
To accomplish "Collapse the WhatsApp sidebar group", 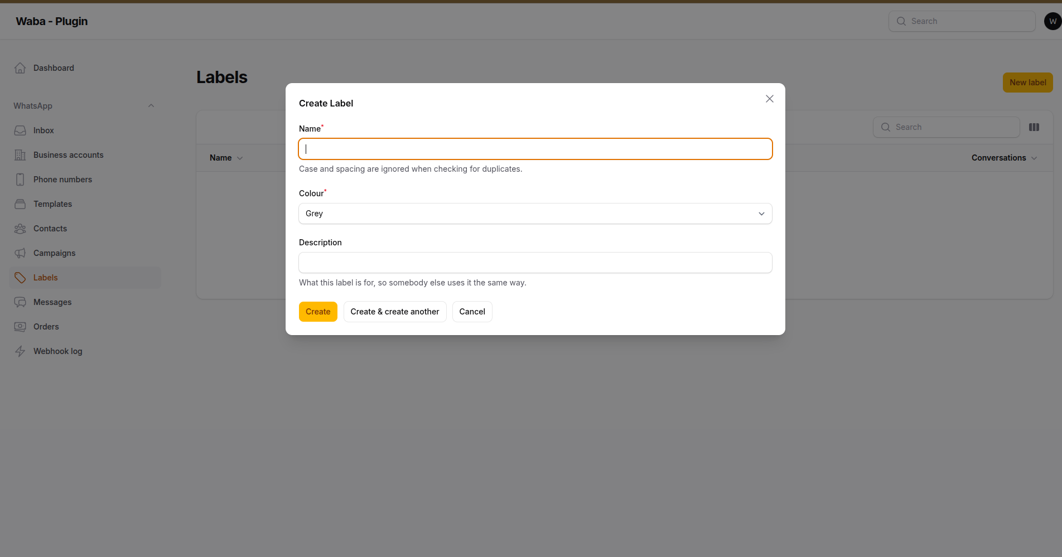I will [151, 106].
